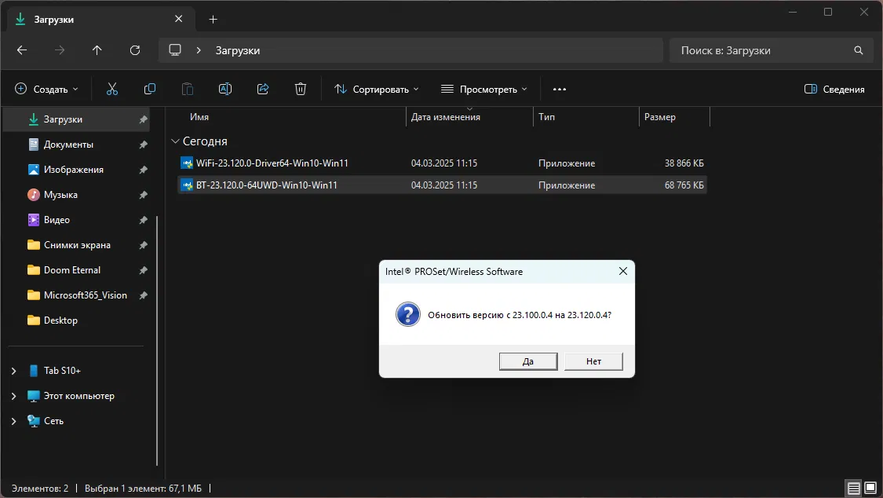Click the search magnifier icon
The image size is (883, 498).
click(858, 50)
